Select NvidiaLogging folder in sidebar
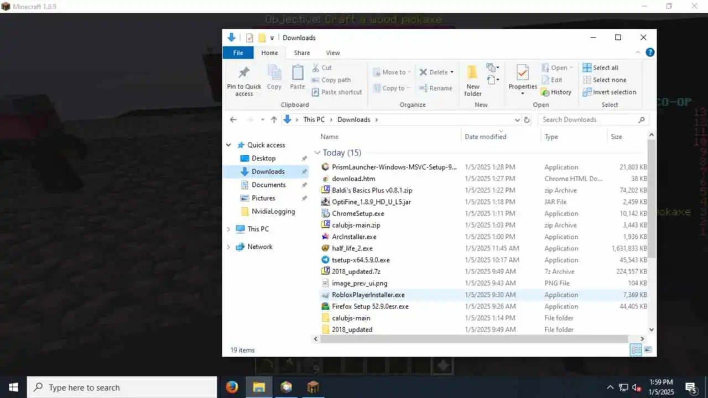This screenshot has height=398, width=708. pyautogui.click(x=273, y=211)
